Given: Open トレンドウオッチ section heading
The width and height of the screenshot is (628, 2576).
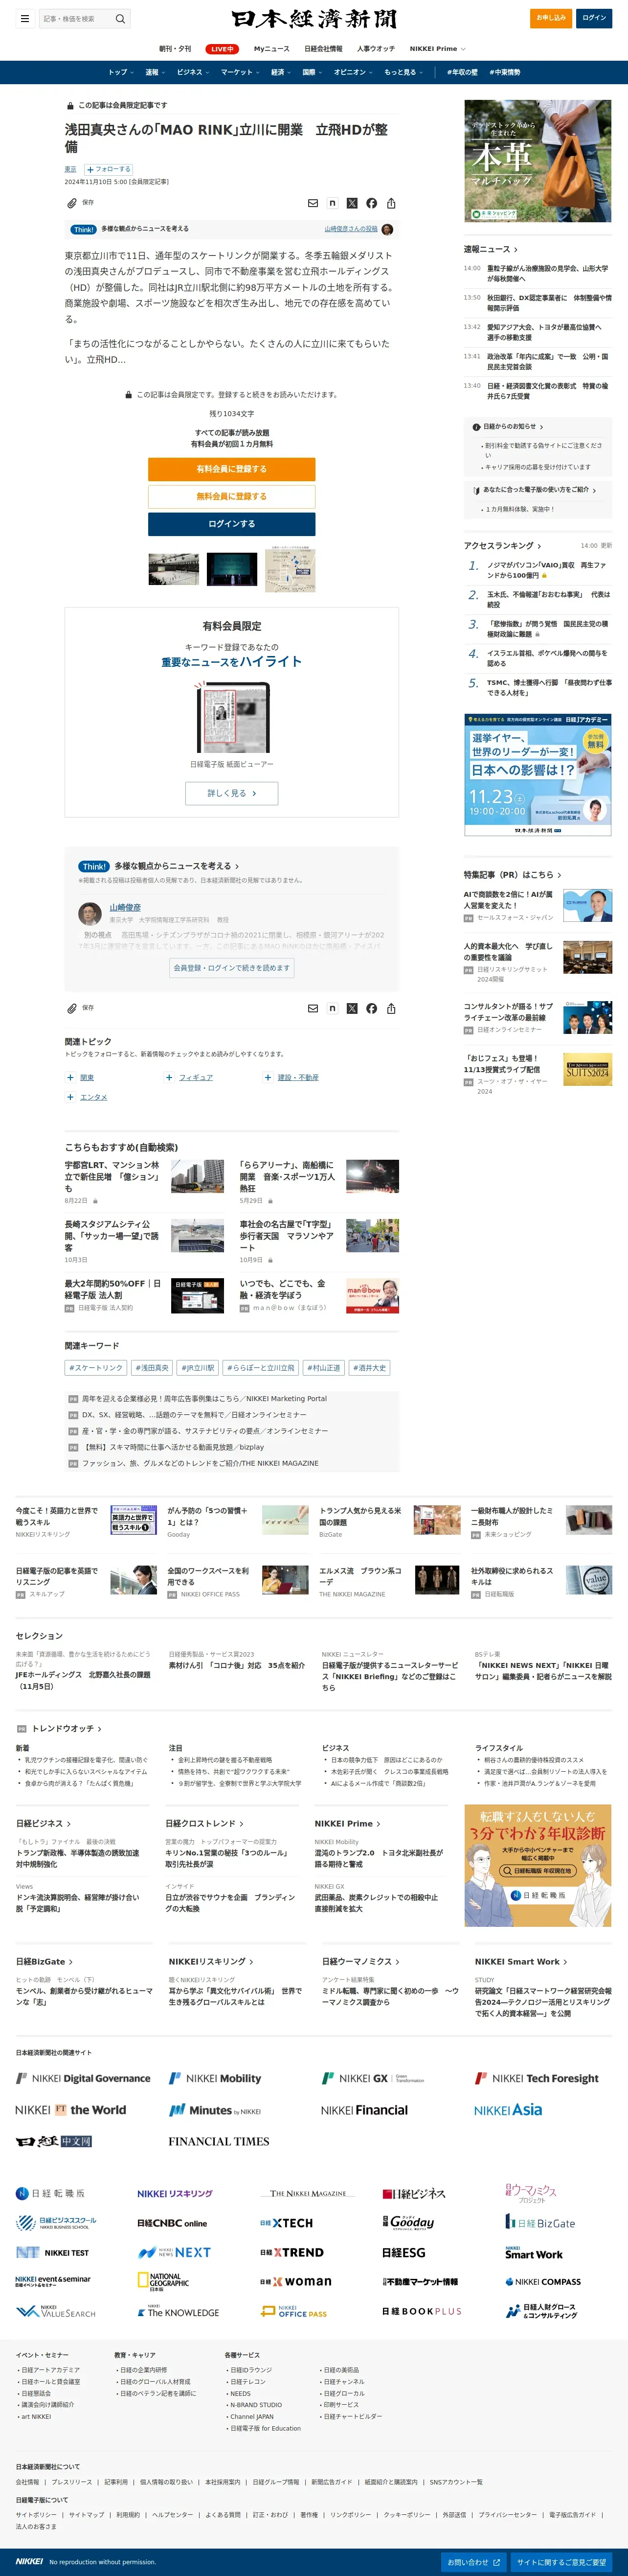Looking at the screenshot, I should click(66, 1728).
